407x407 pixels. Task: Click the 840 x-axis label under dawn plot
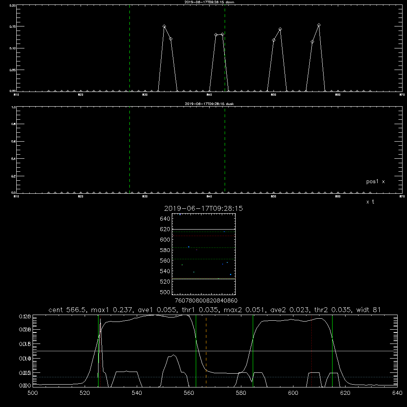(209, 95)
